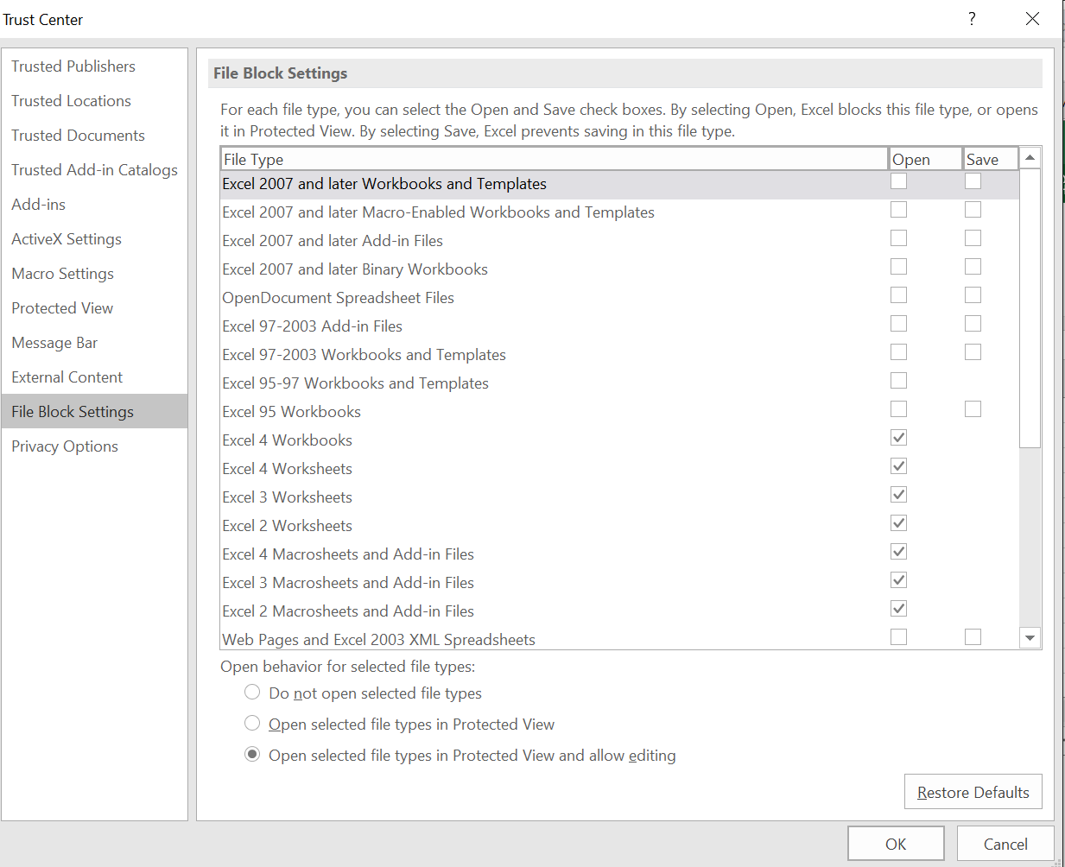The height and width of the screenshot is (867, 1065).
Task: Check Save for Excel 97-2003 Add-in Files
Action: pos(973,324)
